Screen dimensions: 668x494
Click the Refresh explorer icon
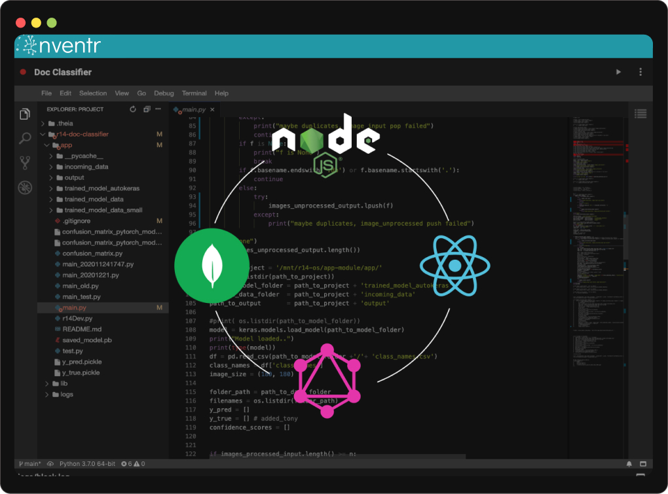[133, 109]
